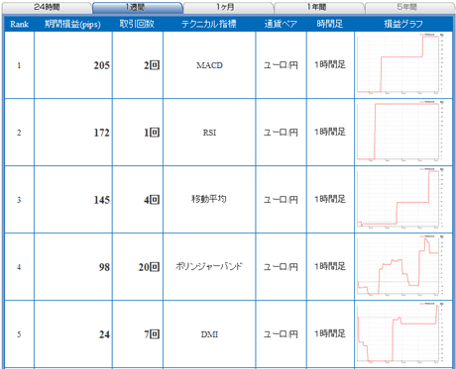Click the 移動平均 indicator cell
The height and width of the screenshot is (369, 456).
[x=209, y=200]
